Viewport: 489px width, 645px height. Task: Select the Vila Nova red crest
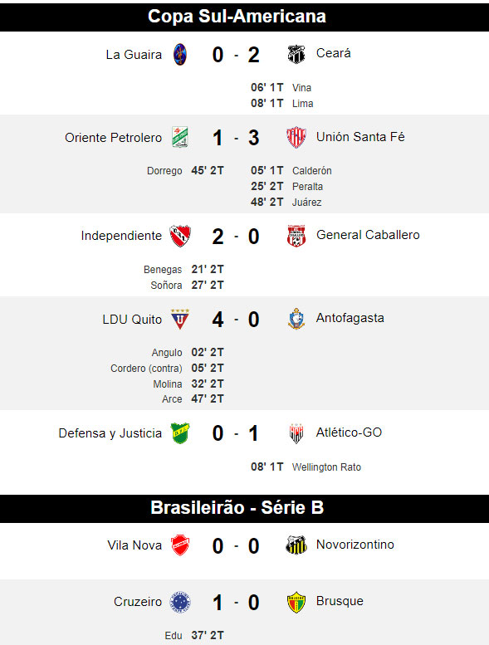(x=179, y=545)
